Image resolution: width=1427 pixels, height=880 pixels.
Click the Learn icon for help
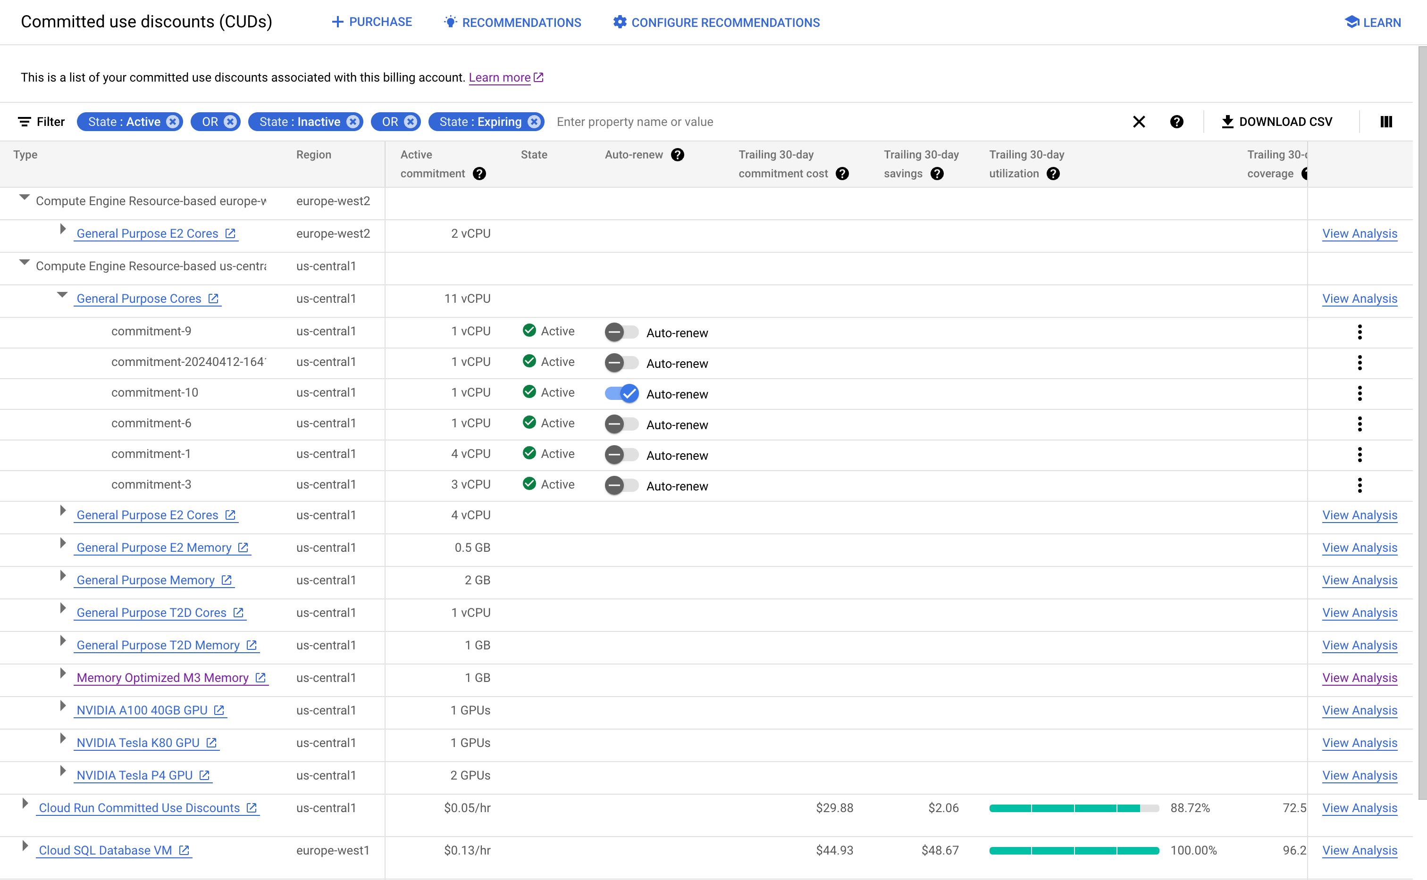(x=1351, y=21)
